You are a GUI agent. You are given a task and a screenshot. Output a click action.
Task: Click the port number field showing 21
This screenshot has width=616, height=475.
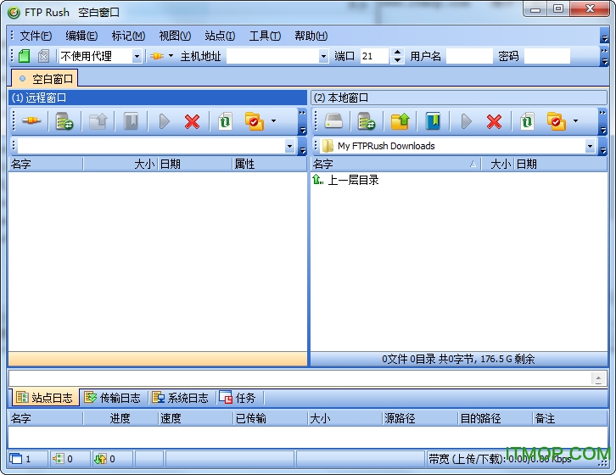(x=374, y=56)
